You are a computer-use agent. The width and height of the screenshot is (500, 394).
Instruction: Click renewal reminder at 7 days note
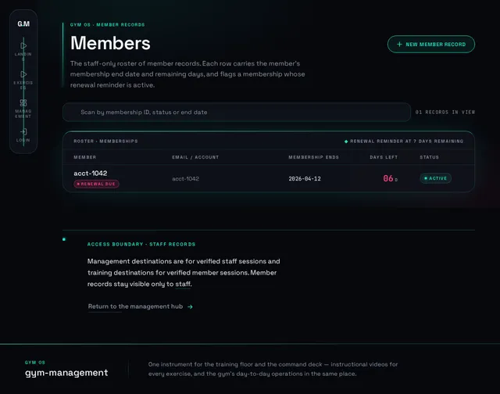point(404,141)
